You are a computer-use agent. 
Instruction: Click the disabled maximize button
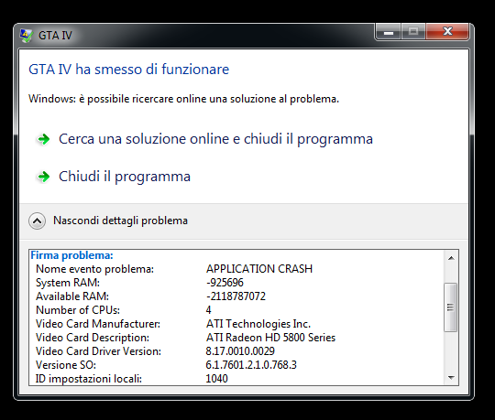tap(413, 32)
